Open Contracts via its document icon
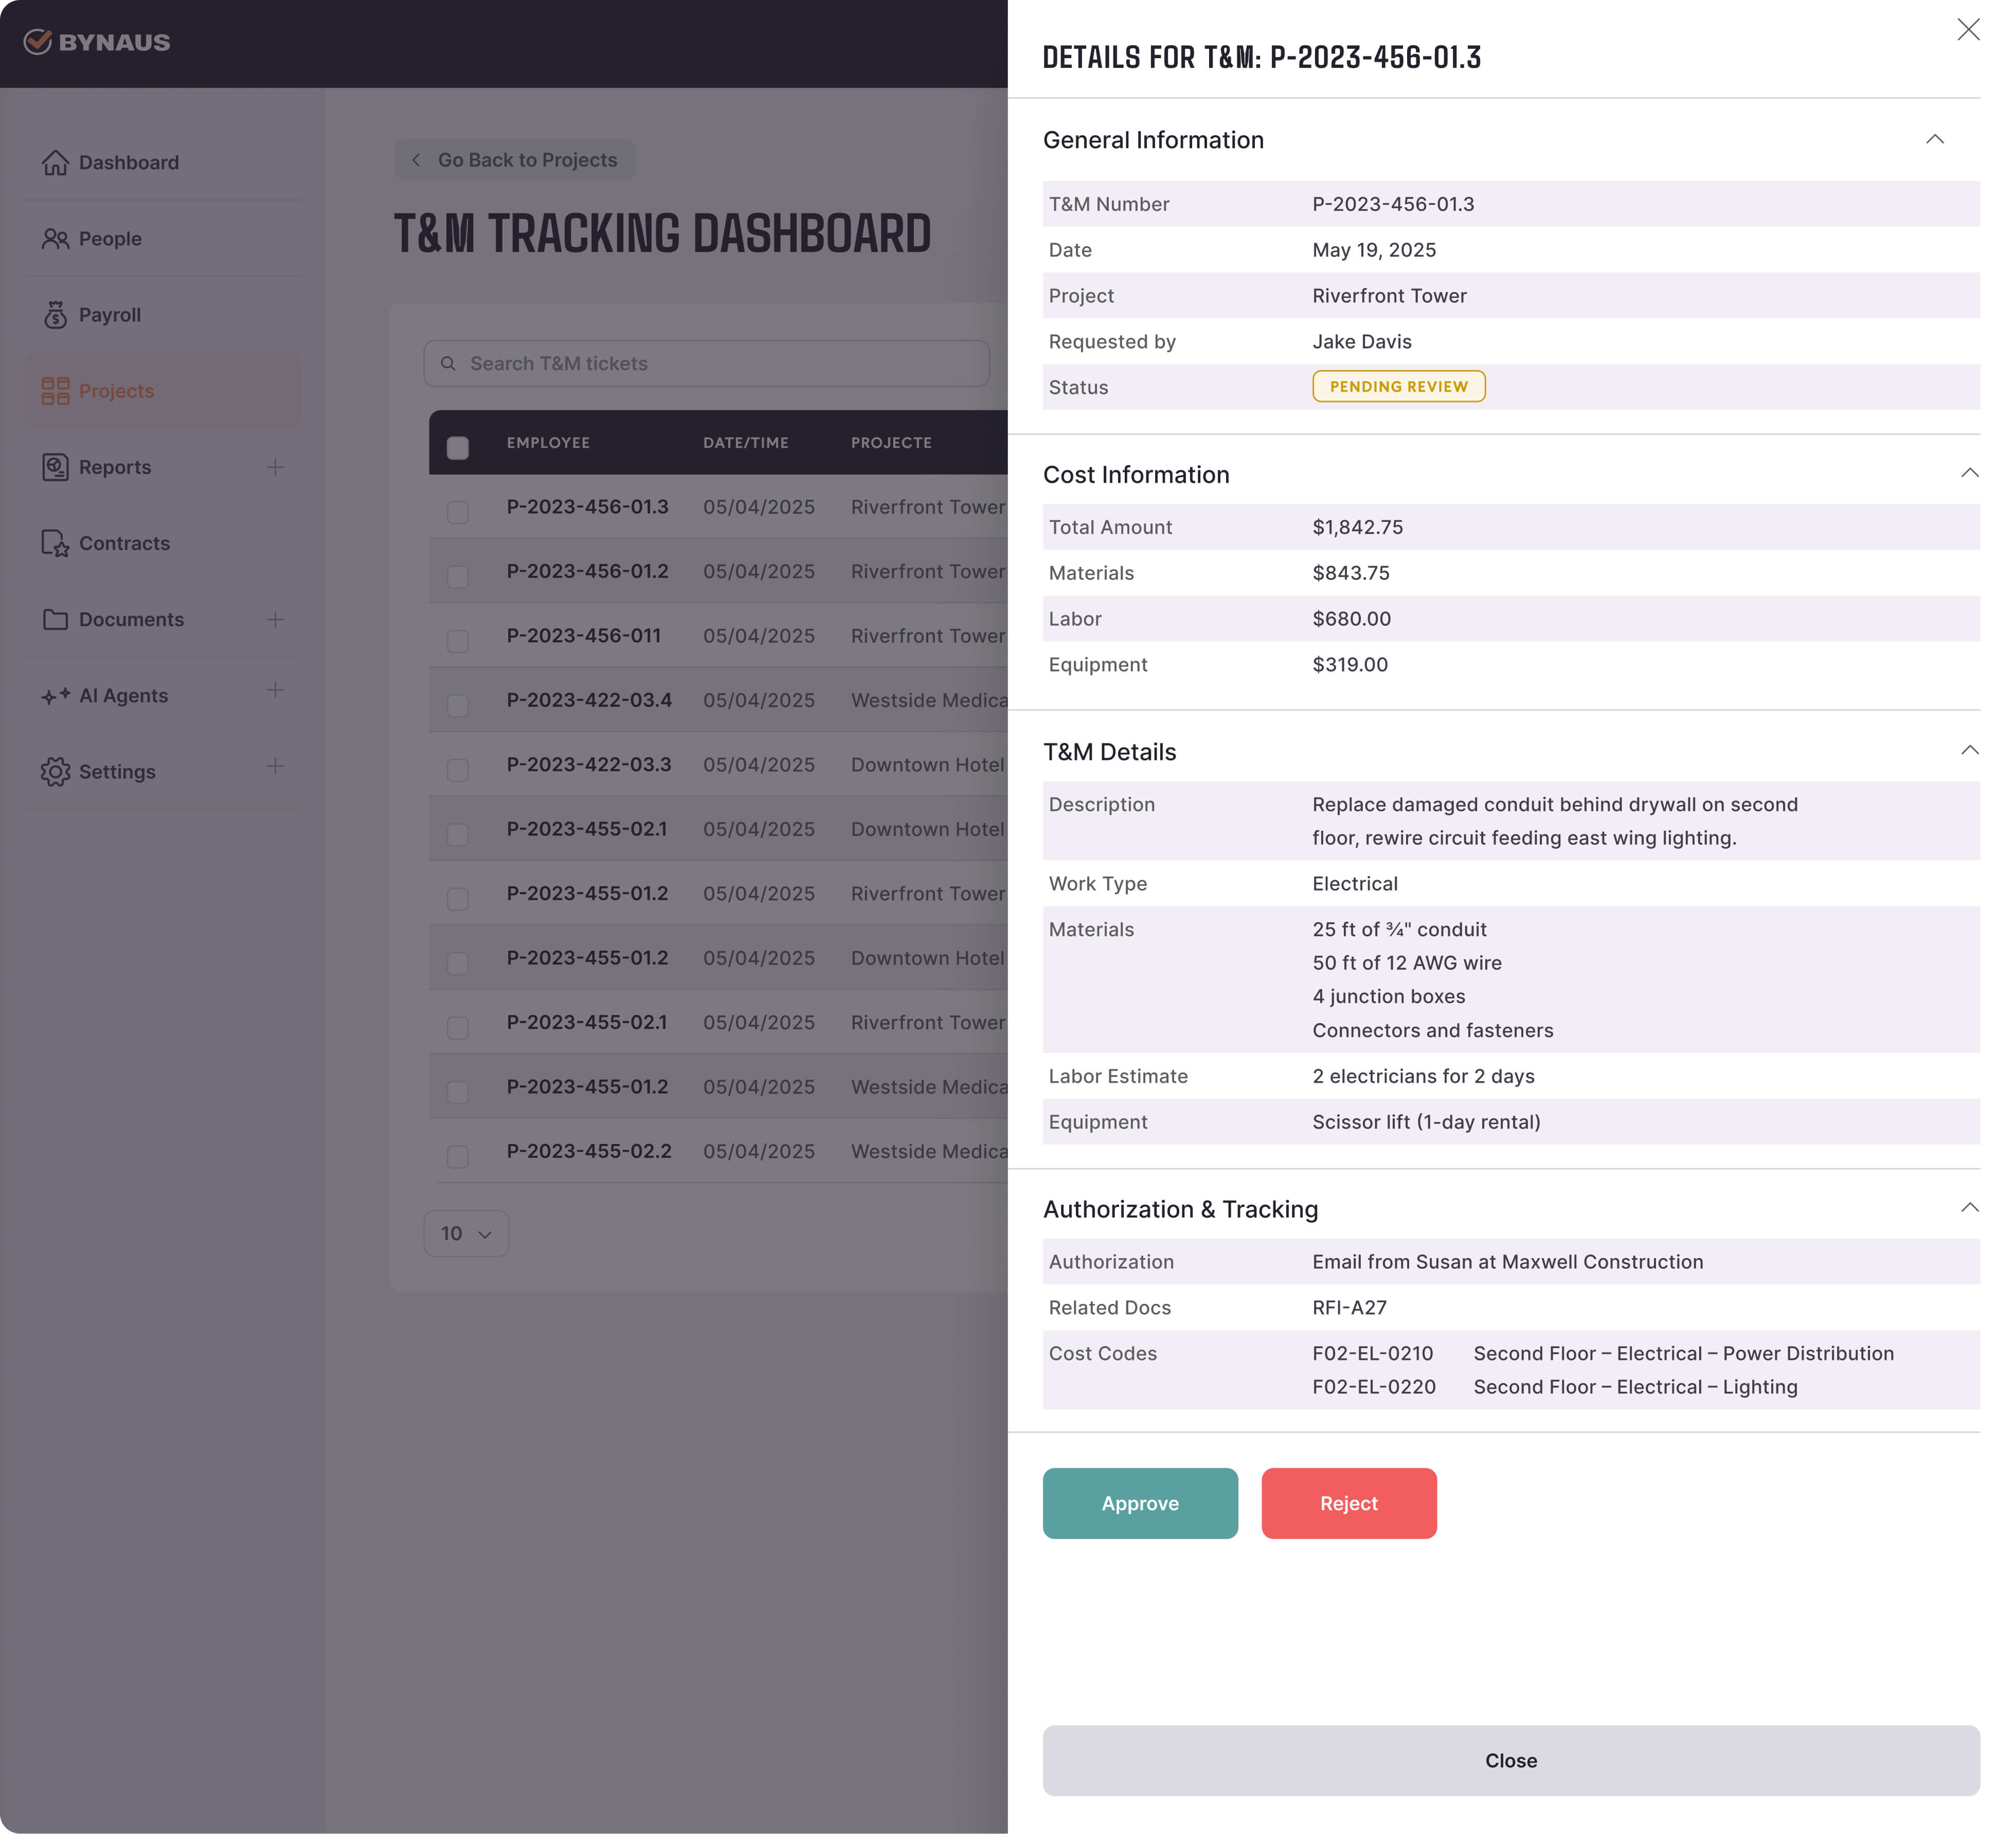2016x1834 pixels. (55, 543)
